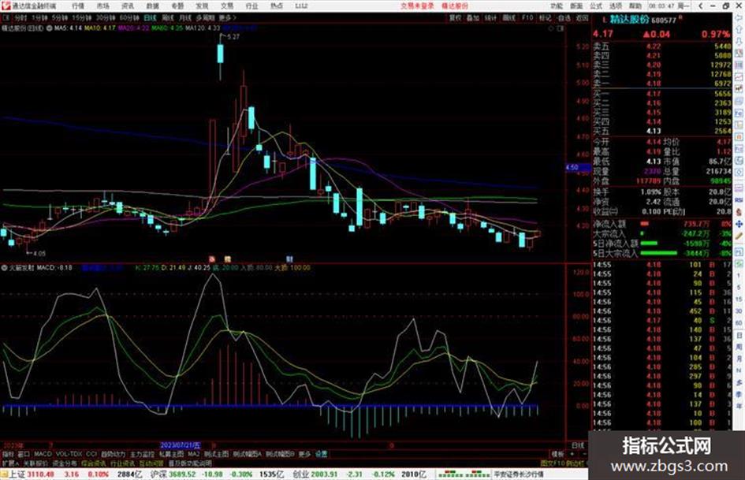Click the yellow info marker below chart
The width and height of the screenshot is (745, 480).
228,259
